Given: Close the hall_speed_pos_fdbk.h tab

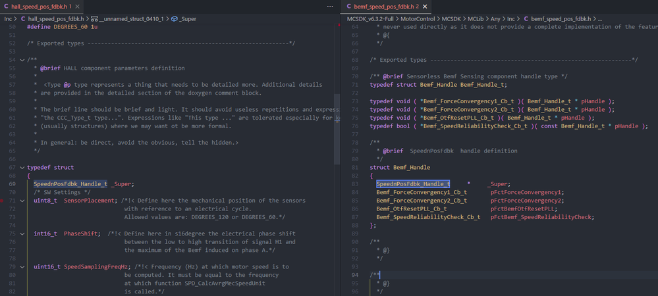Looking at the screenshot, I should (x=78, y=6).
